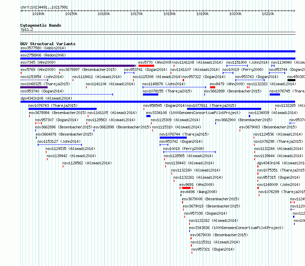
Task: Open nsv957307 (Dogan2014) label
Action: point(57,120)
